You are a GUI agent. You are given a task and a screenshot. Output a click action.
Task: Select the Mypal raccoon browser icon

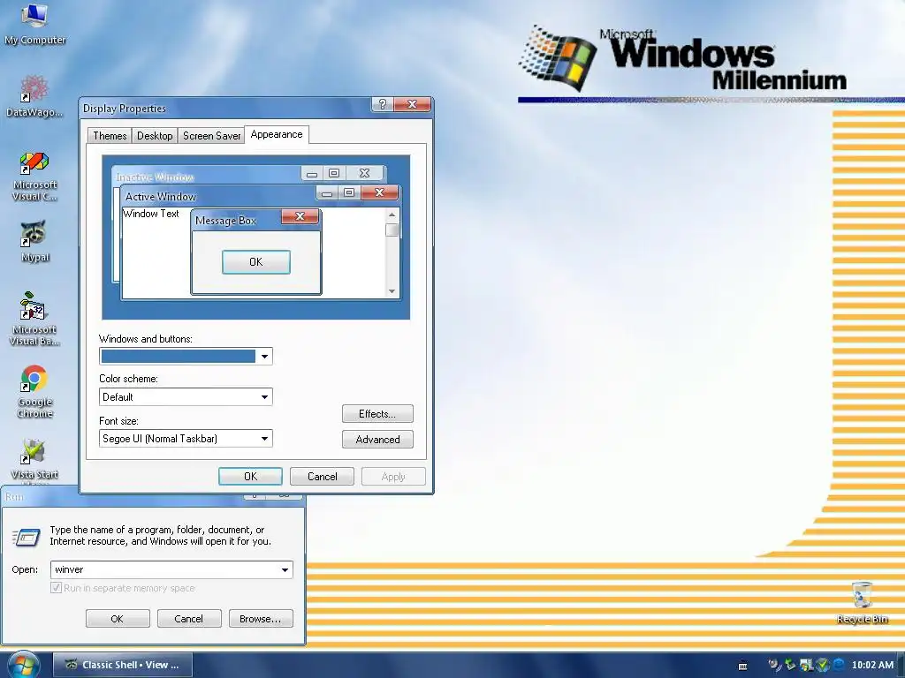click(x=34, y=242)
